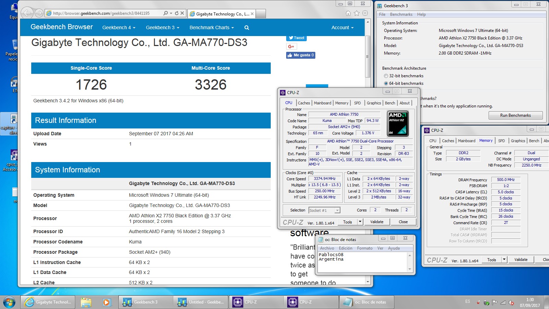The width and height of the screenshot is (549, 309).
Task: Open the browser Home icon
Action: 348,13
